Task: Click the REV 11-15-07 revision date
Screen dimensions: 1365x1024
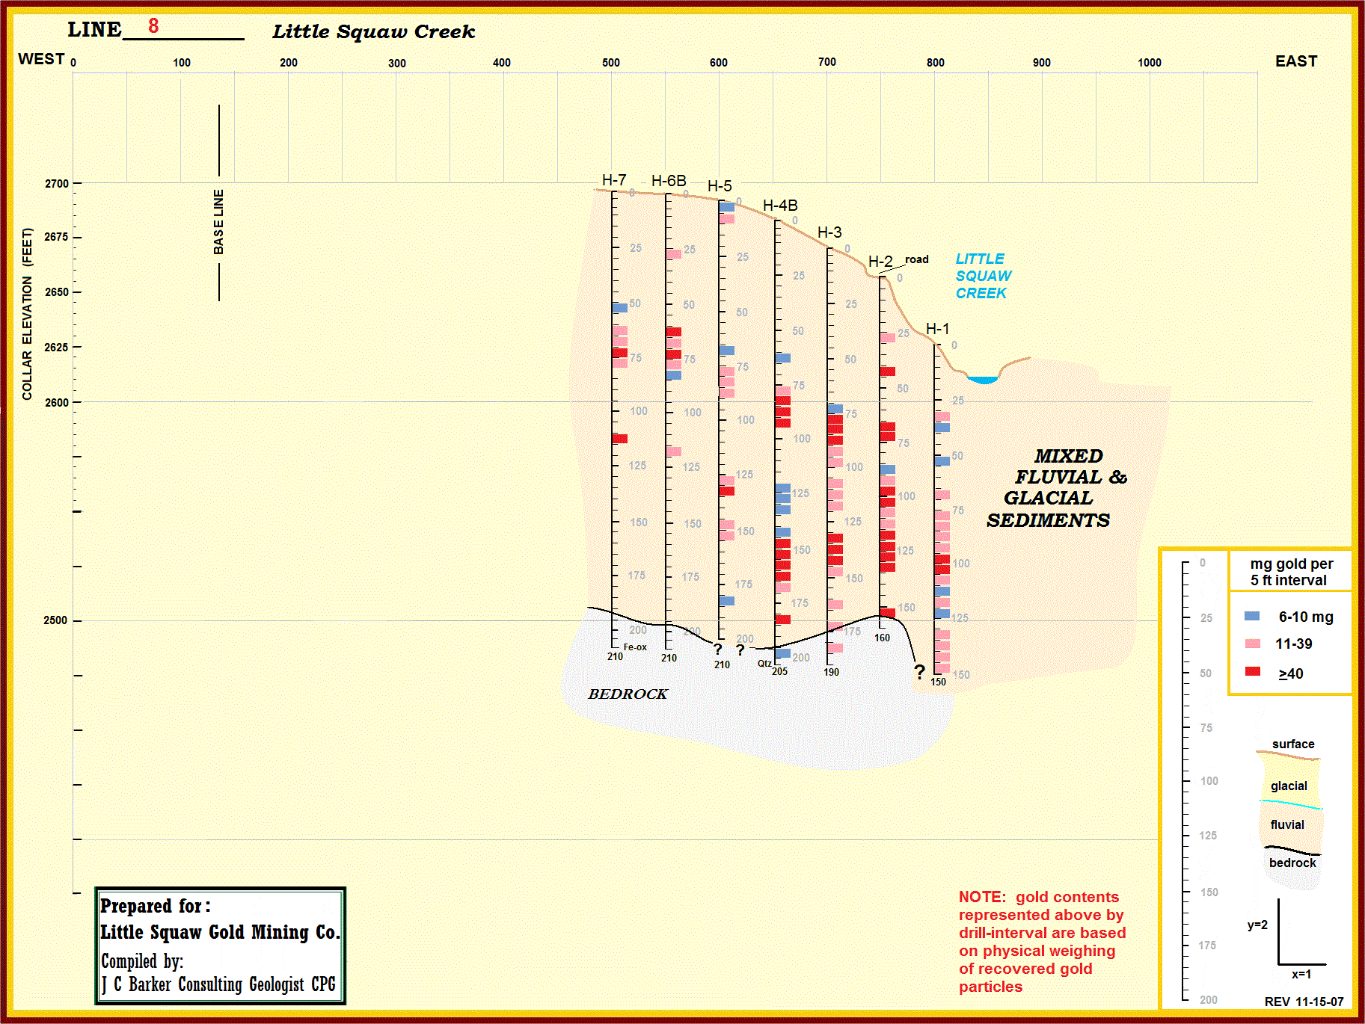Action: [x=1304, y=1002]
